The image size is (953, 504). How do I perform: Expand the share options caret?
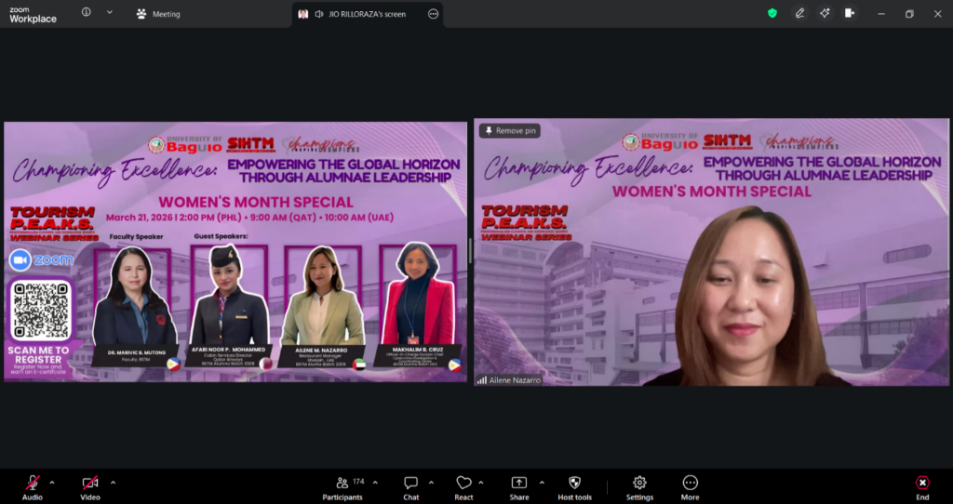tap(542, 483)
